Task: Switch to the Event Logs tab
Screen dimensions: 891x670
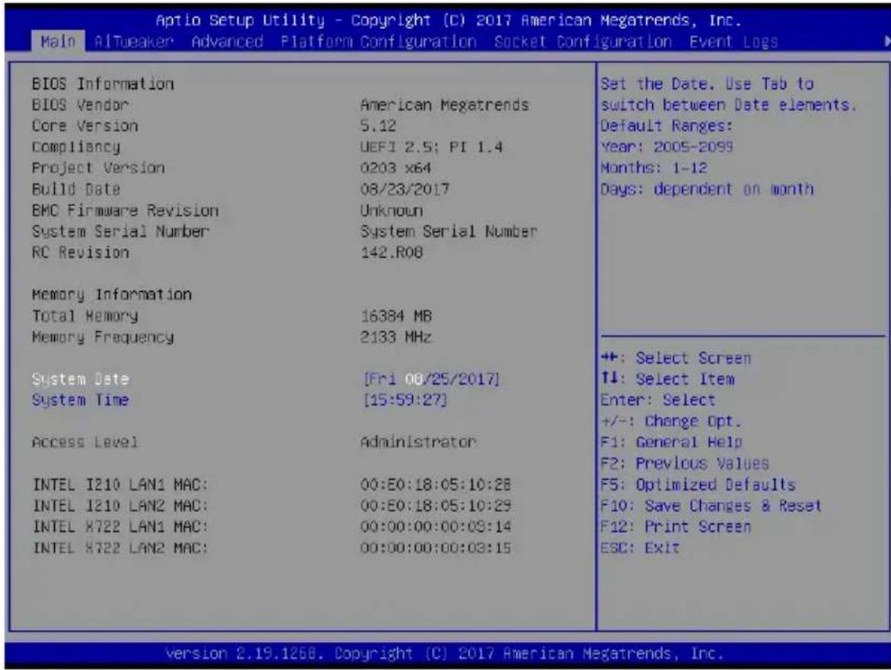Action: click(733, 42)
